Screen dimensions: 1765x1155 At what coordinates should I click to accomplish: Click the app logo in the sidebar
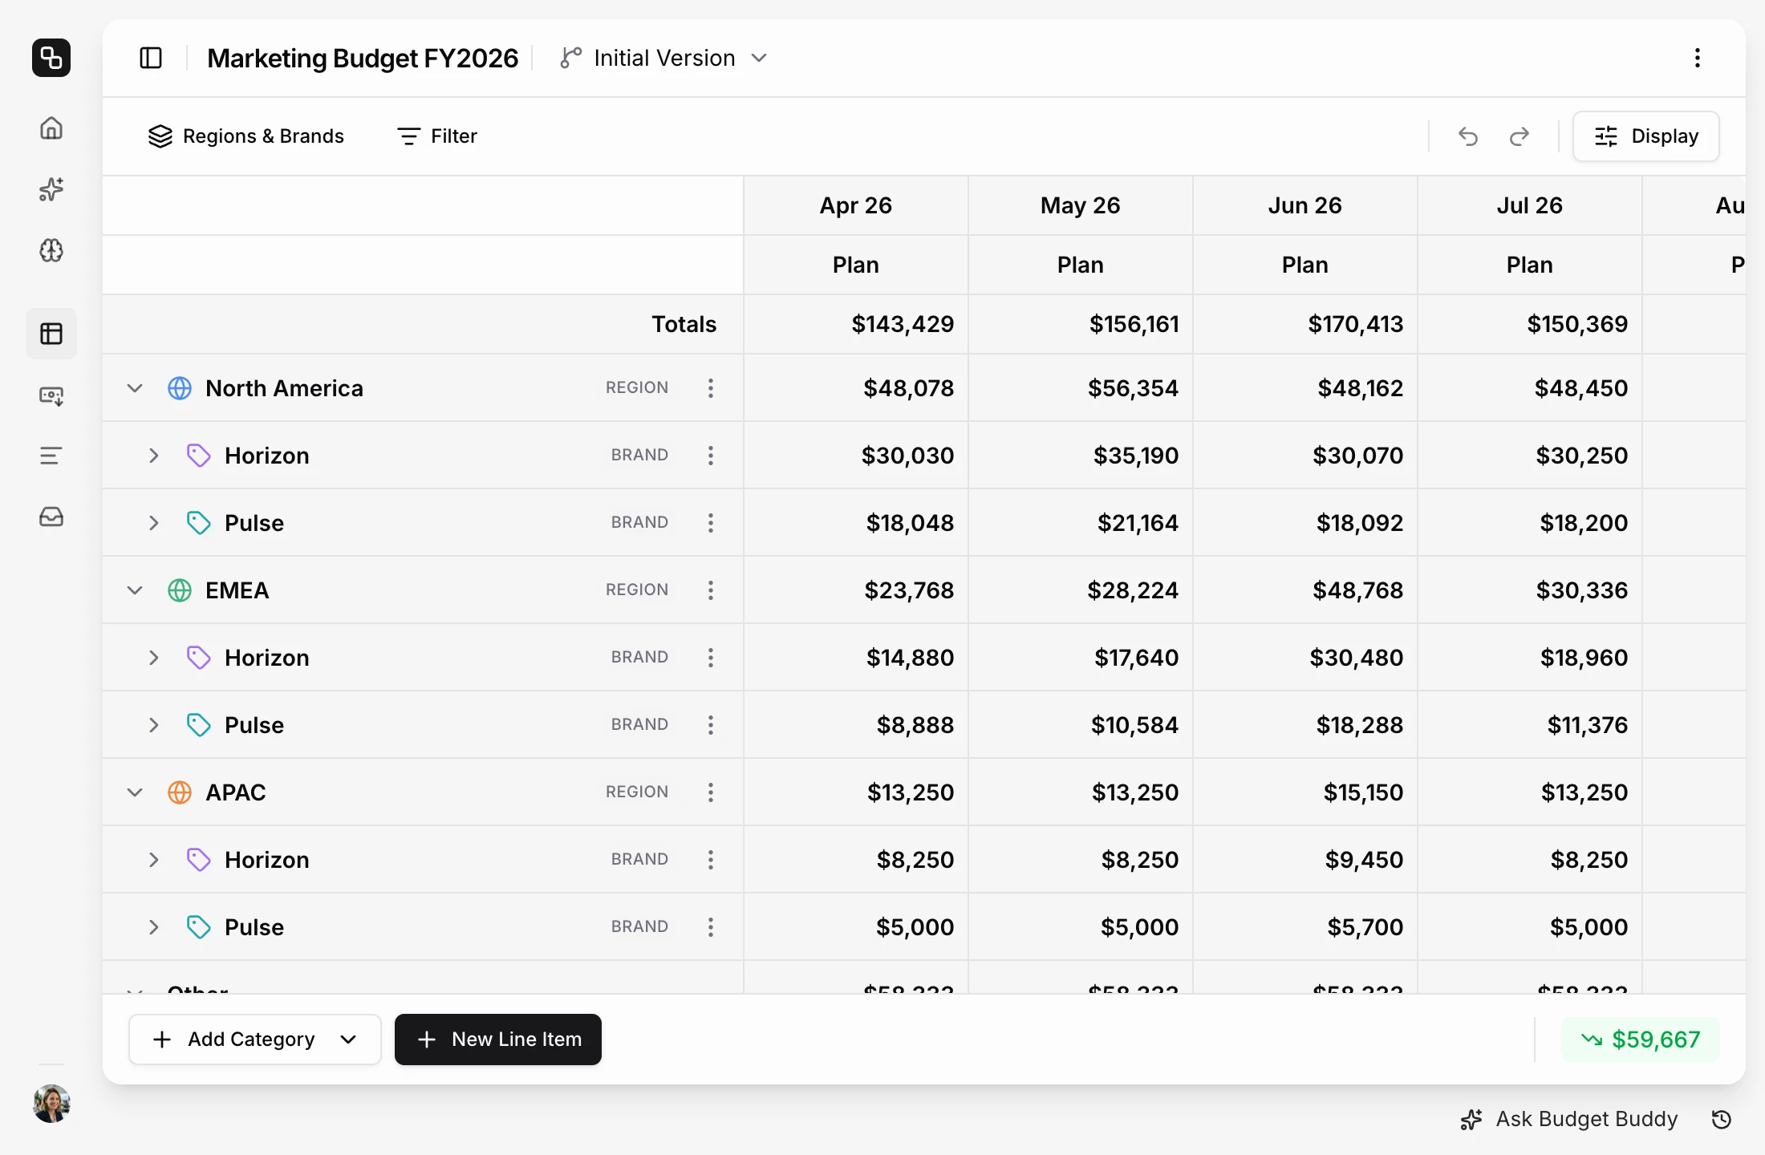tap(51, 58)
